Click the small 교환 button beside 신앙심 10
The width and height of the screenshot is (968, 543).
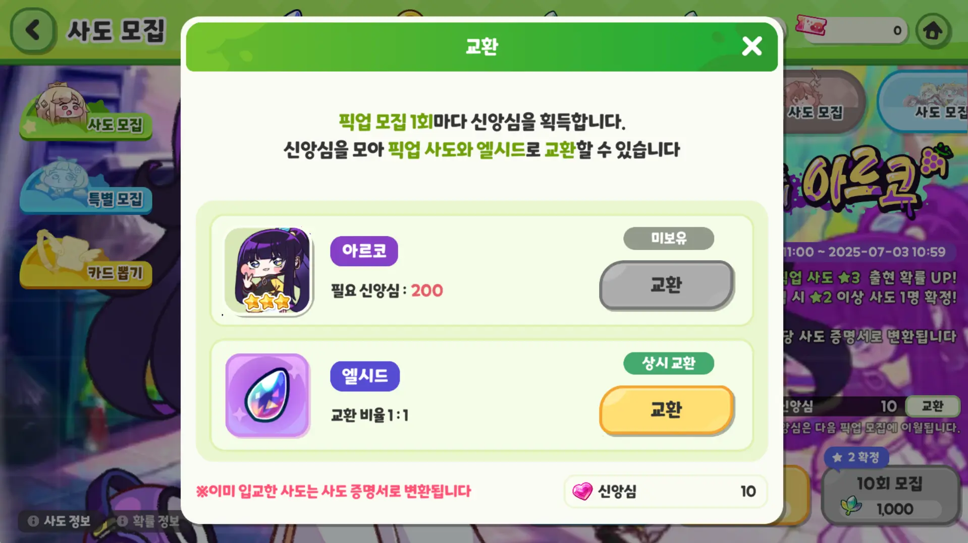pos(932,406)
